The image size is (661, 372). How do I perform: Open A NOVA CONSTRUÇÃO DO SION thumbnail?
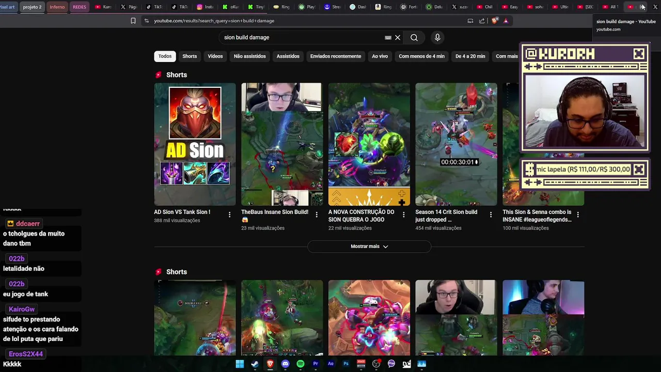pos(369,144)
